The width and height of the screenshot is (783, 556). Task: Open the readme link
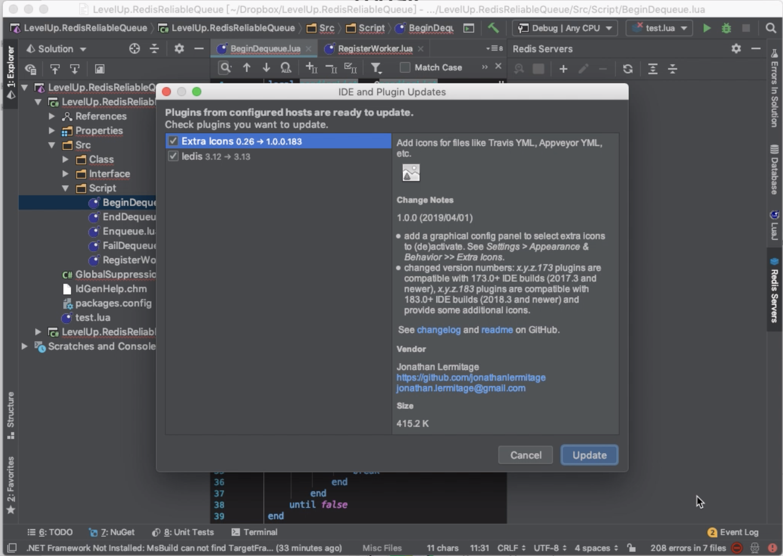tap(497, 330)
